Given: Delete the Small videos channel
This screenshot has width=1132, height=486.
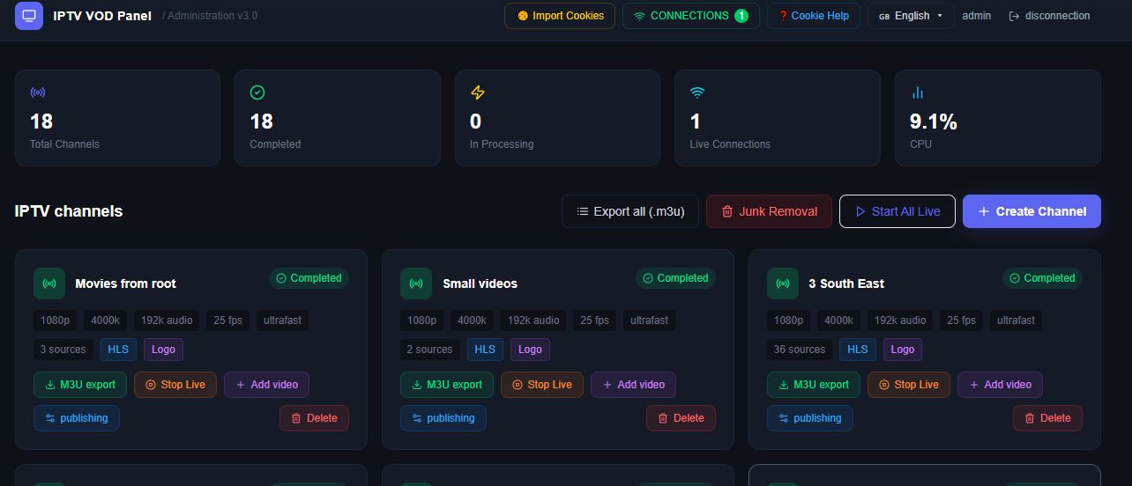Looking at the screenshot, I should pos(681,418).
